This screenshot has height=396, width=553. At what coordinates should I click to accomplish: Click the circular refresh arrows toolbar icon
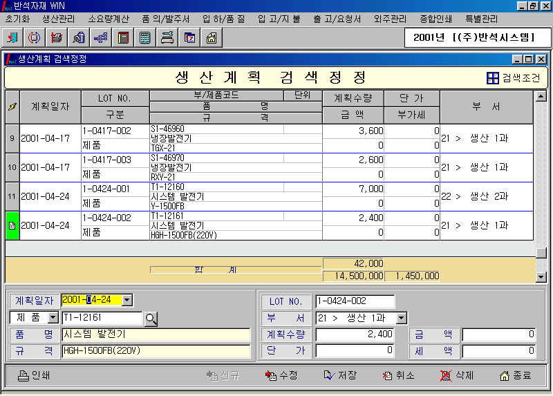[x=35, y=38]
